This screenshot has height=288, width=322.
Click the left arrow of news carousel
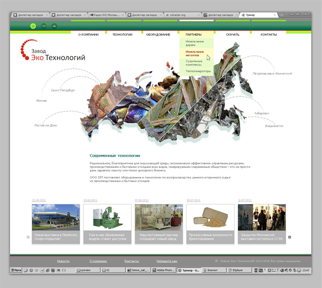pyautogui.click(x=28, y=237)
